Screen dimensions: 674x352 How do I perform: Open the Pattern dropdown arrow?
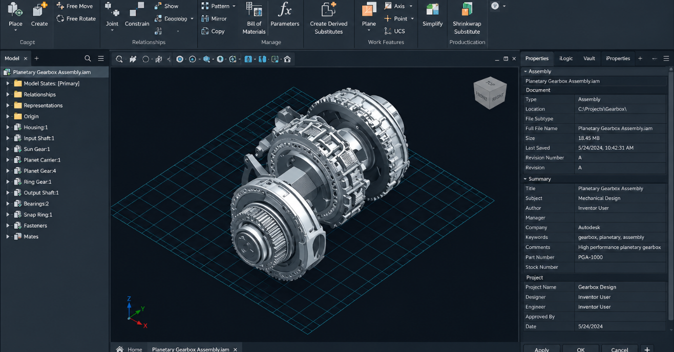(234, 6)
